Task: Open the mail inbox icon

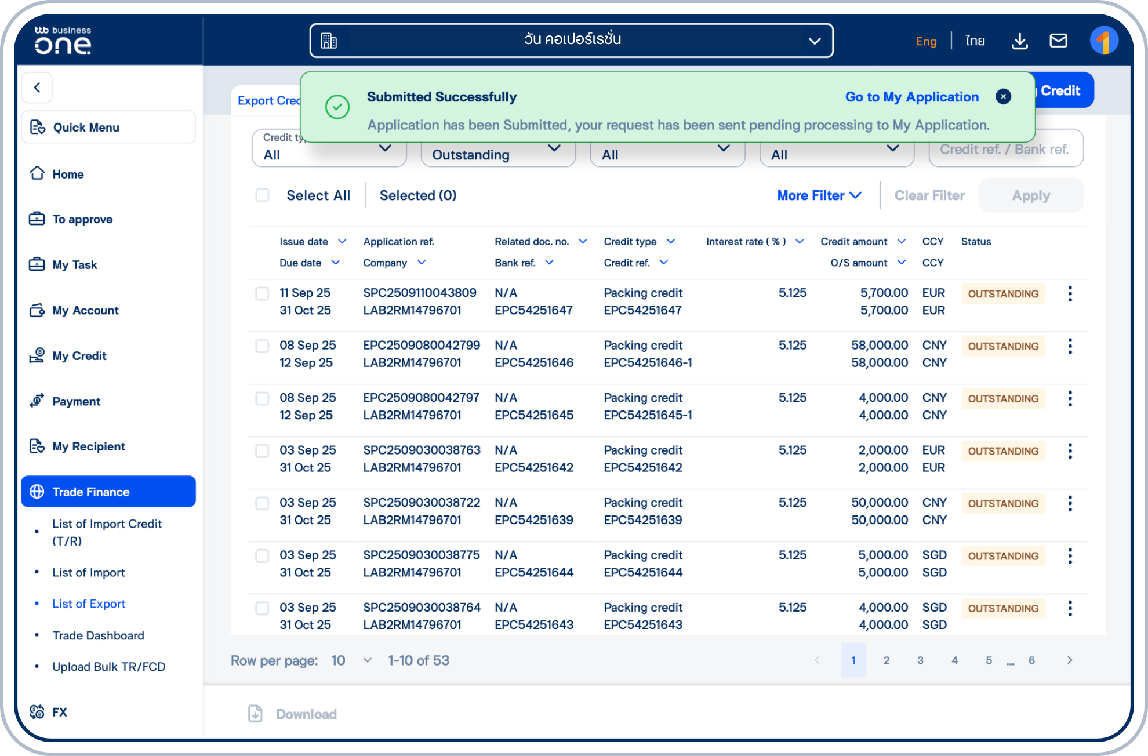Action: click(x=1058, y=41)
